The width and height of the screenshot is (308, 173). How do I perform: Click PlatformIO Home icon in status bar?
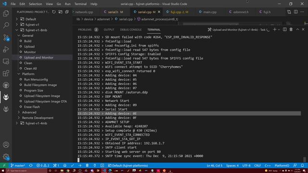point(65,165)
